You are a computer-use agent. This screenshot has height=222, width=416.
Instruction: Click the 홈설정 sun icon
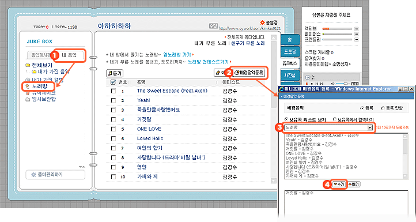coord(262,22)
